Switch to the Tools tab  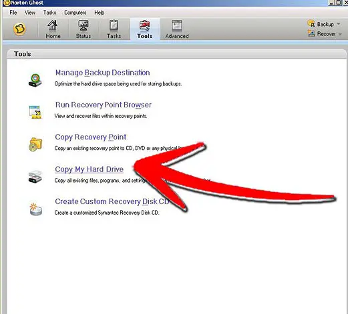click(145, 29)
